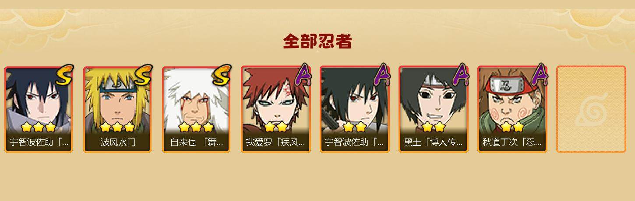Click the 我爱罗「疾风... name label
The height and width of the screenshot is (201, 635).
[275, 142]
